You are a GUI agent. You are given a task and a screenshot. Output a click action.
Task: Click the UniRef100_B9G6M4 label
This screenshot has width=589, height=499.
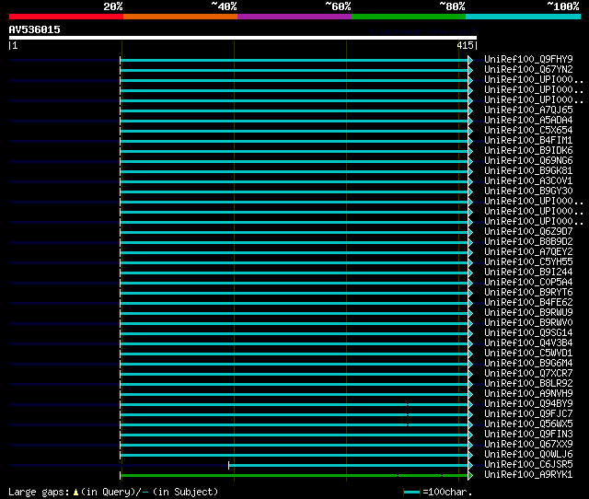click(x=528, y=364)
